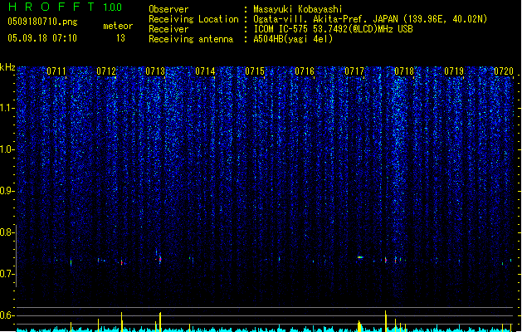
Task: Click time marker 0715
Action: 255,71
